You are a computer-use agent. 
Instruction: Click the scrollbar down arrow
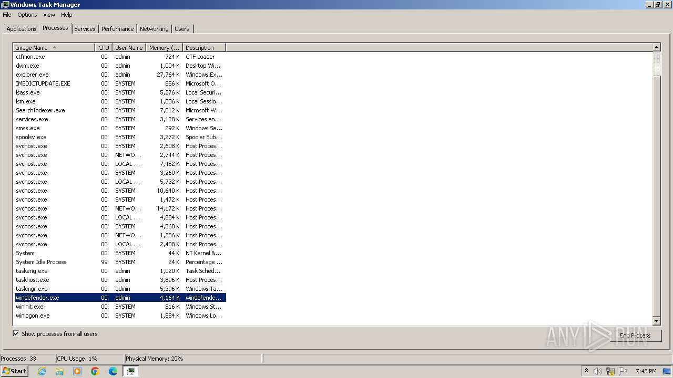(656, 321)
